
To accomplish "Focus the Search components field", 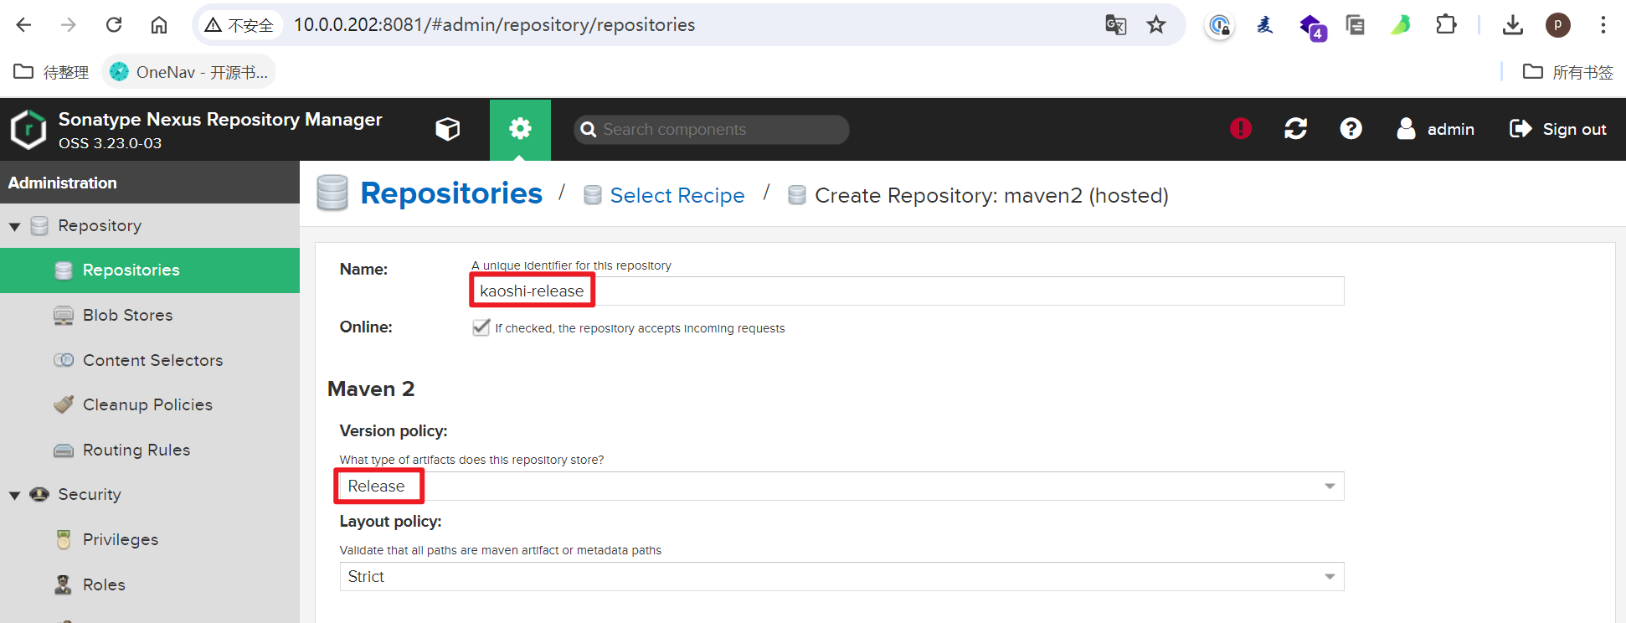I will (x=711, y=130).
